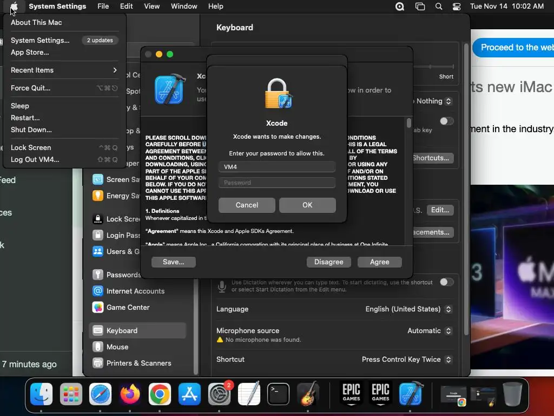554x416 pixels.
Task: Select Users & Groups in sidebar
Action: [116, 251]
